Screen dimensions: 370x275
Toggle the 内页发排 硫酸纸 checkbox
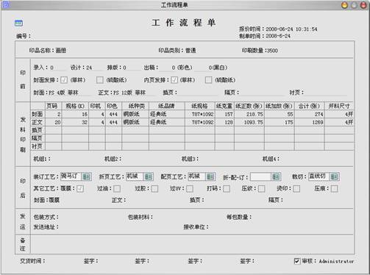click(208, 80)
